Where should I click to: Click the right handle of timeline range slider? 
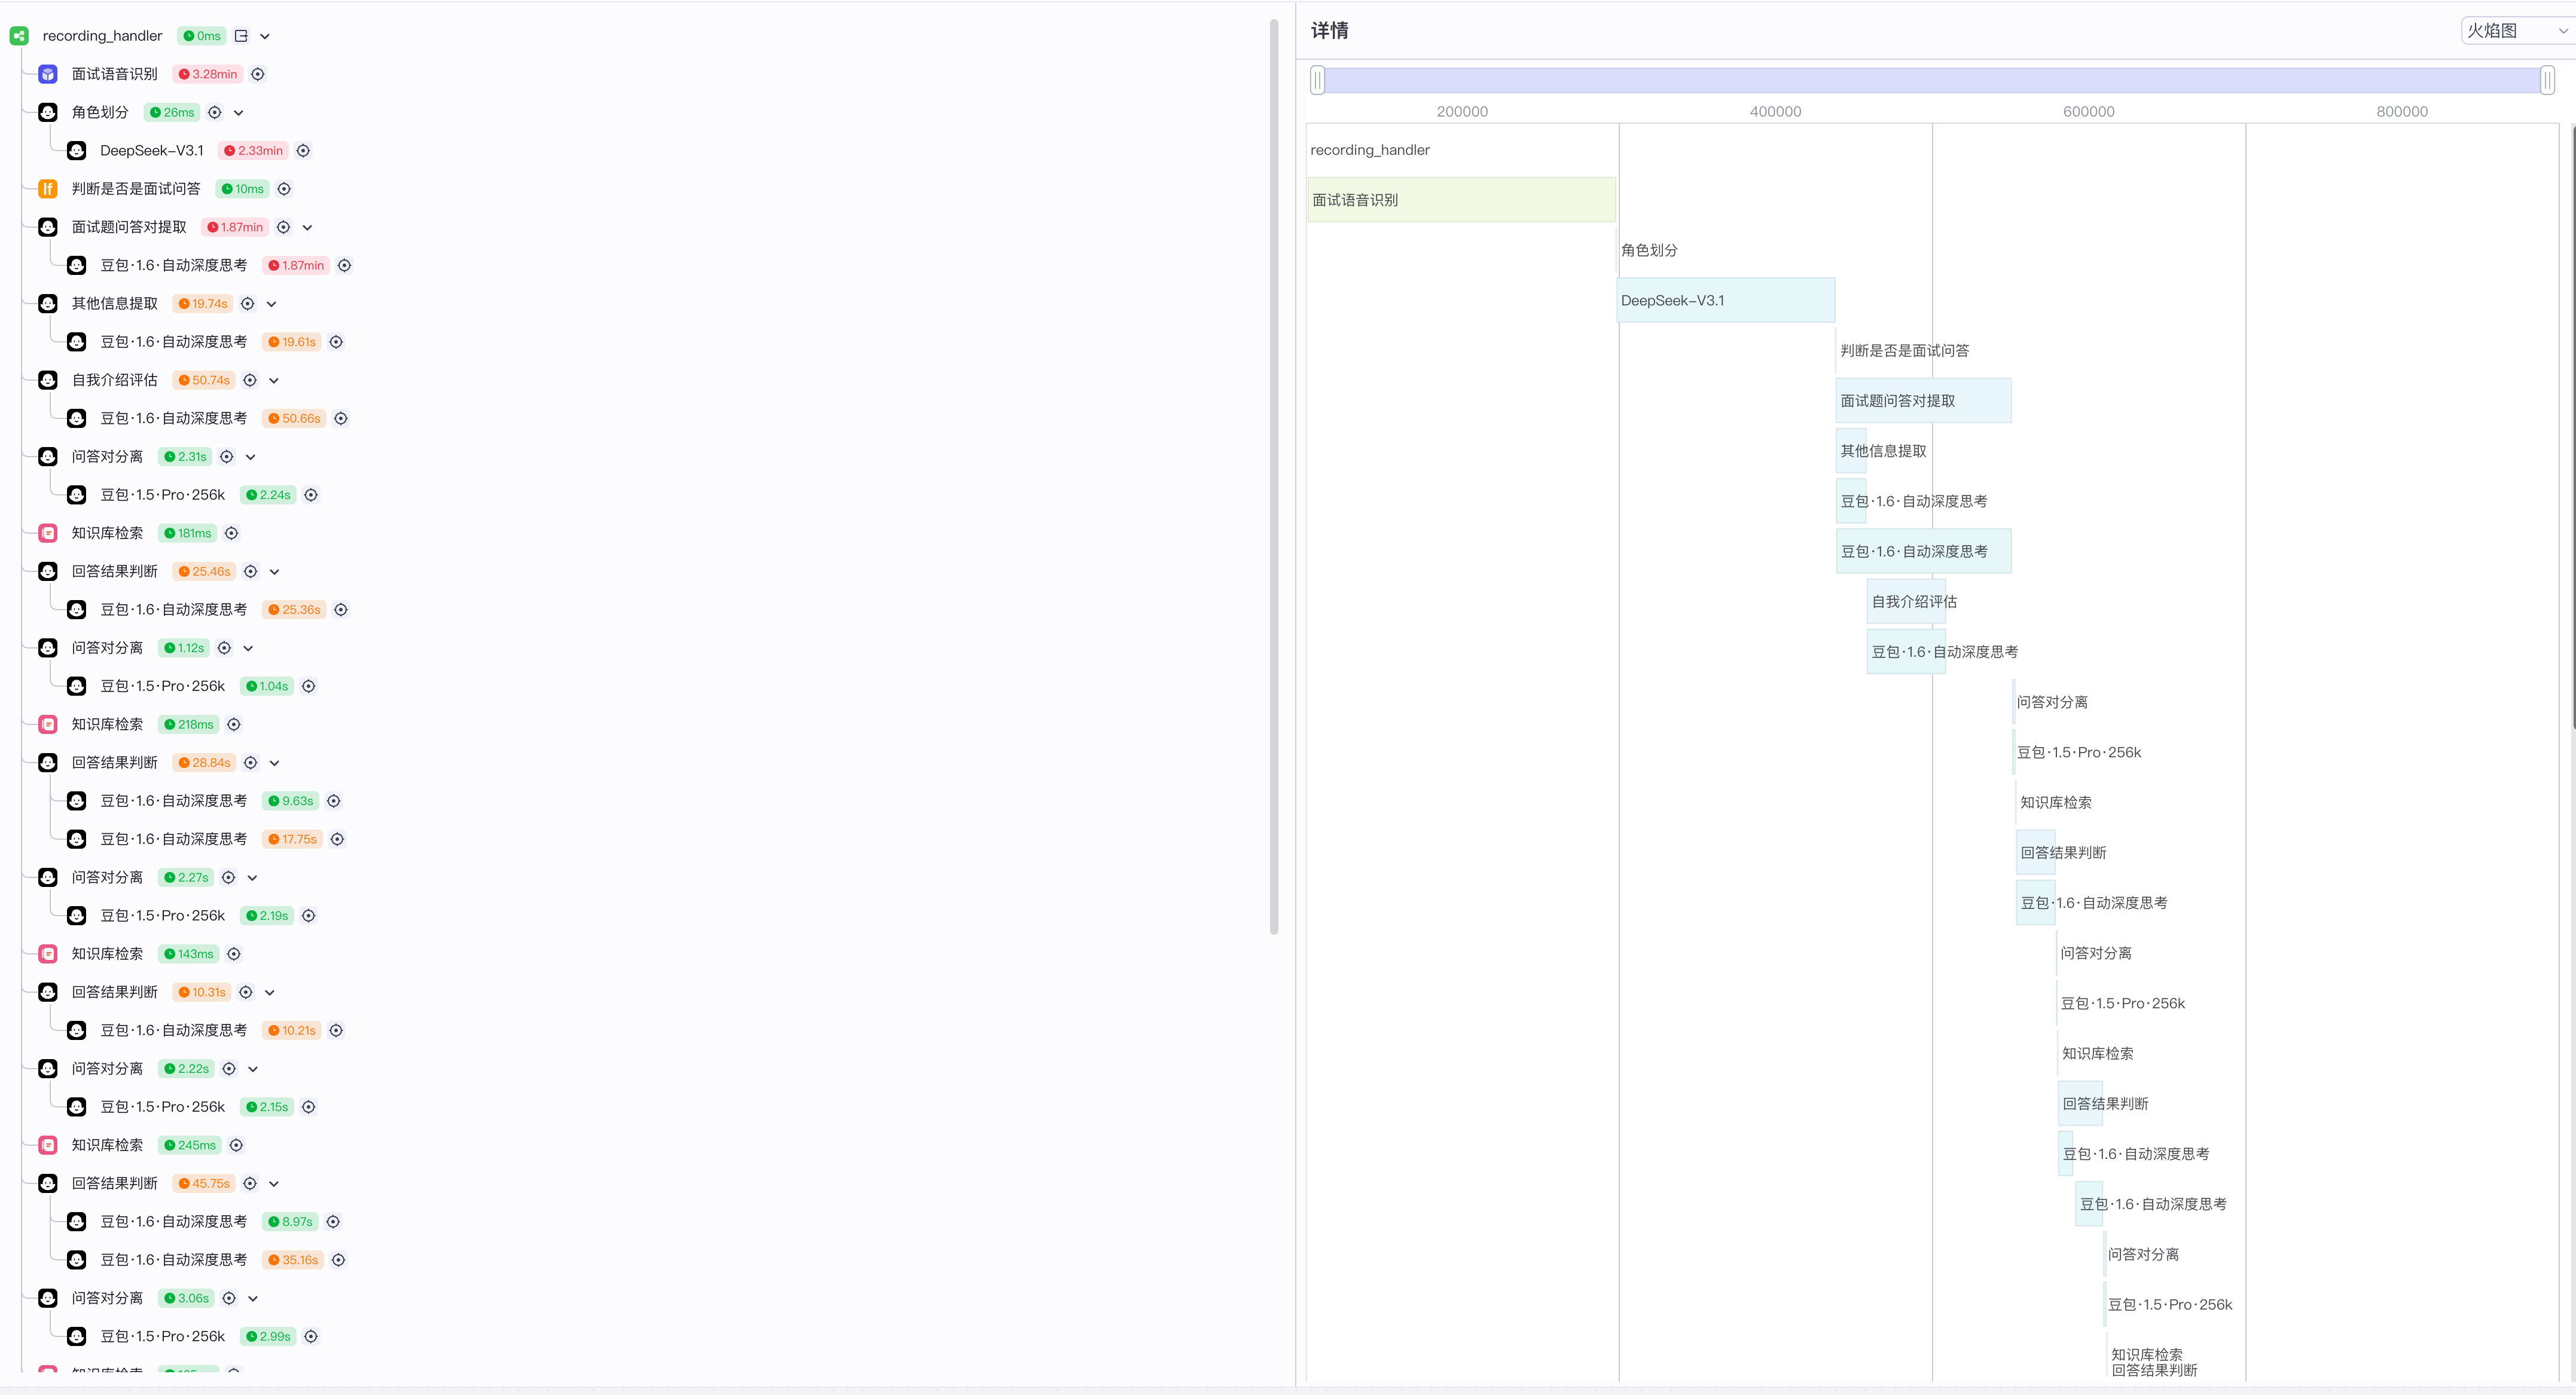point(2547,80)
